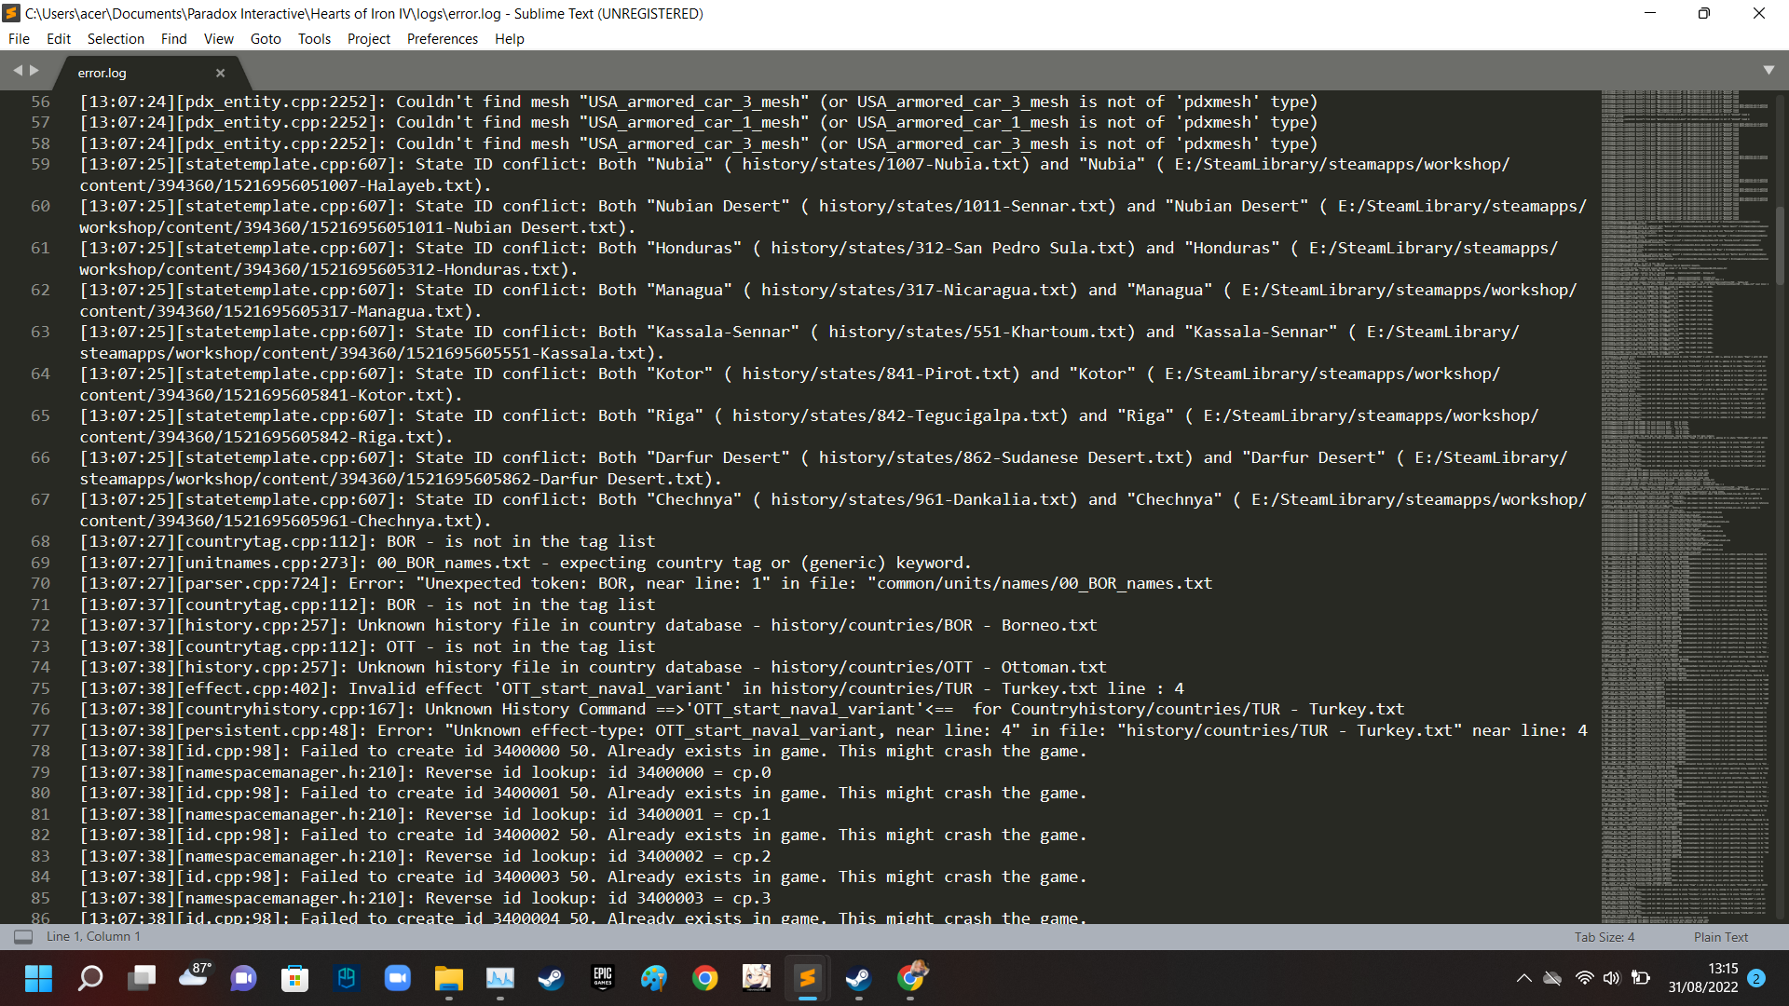Open the Goto menu

coord(265,38)
